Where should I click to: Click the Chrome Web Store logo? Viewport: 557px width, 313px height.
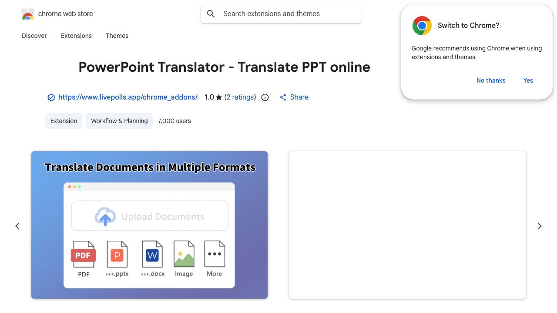pyautogui.click(x=28, y=14)
